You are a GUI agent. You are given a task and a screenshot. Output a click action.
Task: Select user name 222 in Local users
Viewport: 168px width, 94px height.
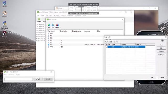coord(51,42)
